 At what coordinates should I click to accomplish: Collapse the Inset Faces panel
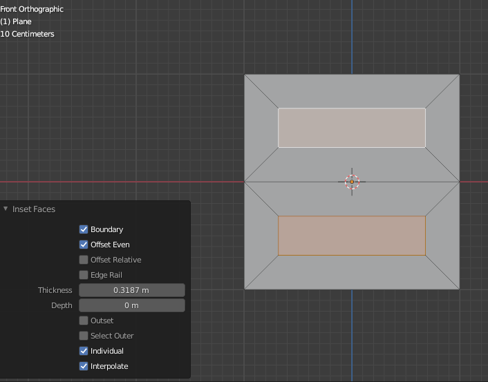pos(6,209)
